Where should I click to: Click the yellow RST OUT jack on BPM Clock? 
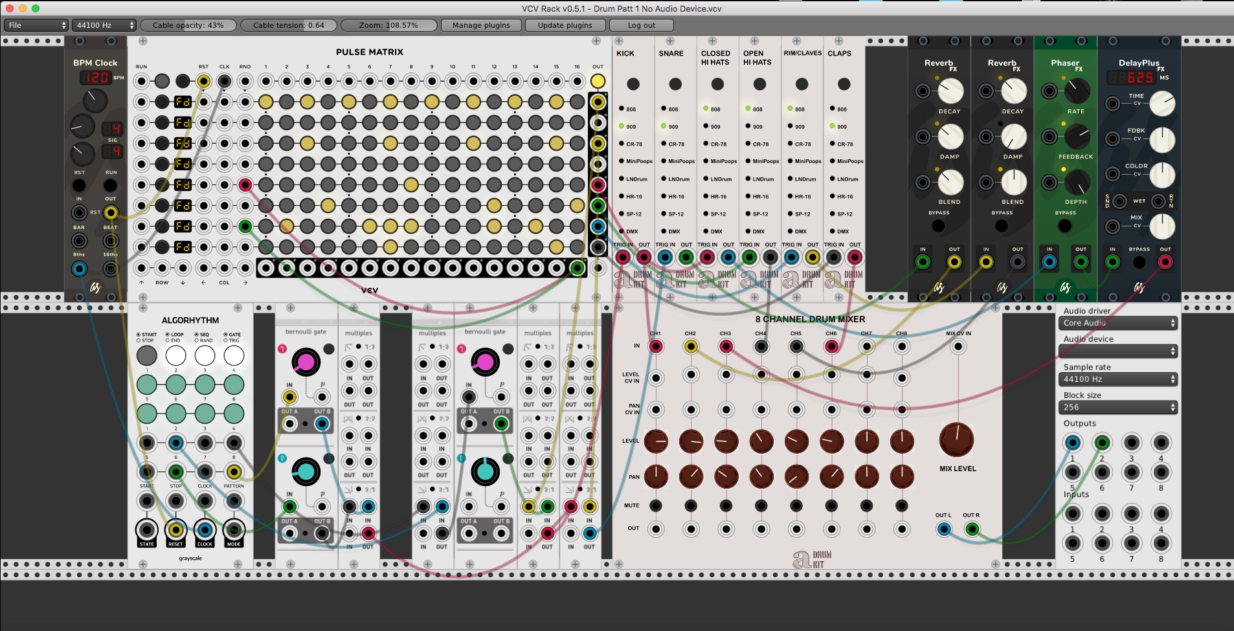(x=111, y=212)
